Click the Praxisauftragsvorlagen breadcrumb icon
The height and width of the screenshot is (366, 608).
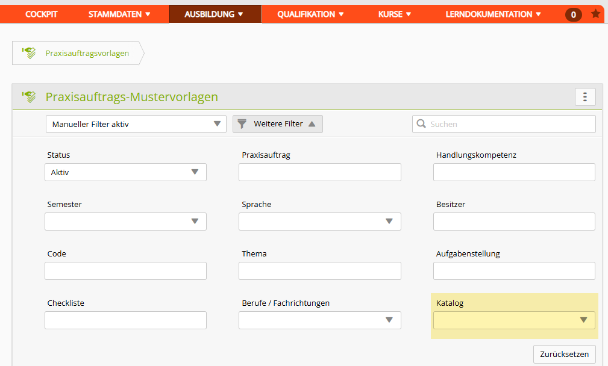(29, 53)
